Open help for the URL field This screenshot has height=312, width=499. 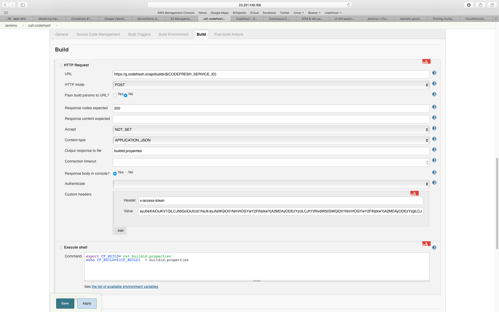[x=434, y=73]
